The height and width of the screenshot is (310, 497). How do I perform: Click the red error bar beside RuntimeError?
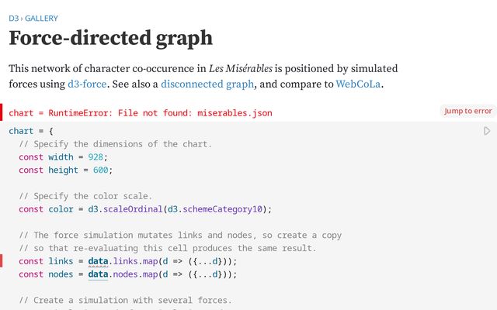click(x=2, y=112)
